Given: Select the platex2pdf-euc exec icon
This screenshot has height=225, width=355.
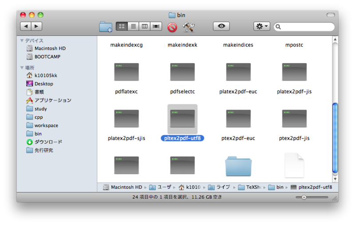Looking at the screenshot, I should click(x=238, y=72).
